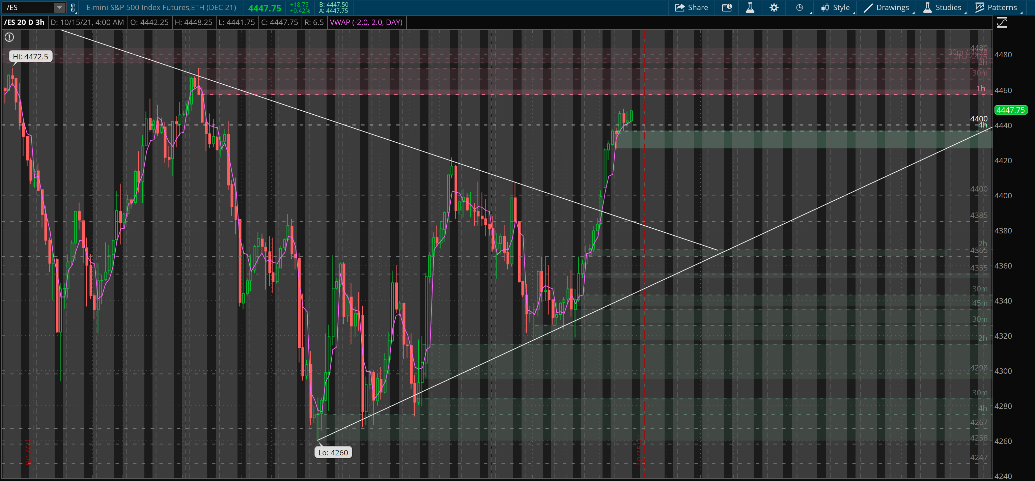Toggle the price axis scale icon
This screenshot has height=481, width=1035.
1002,23
